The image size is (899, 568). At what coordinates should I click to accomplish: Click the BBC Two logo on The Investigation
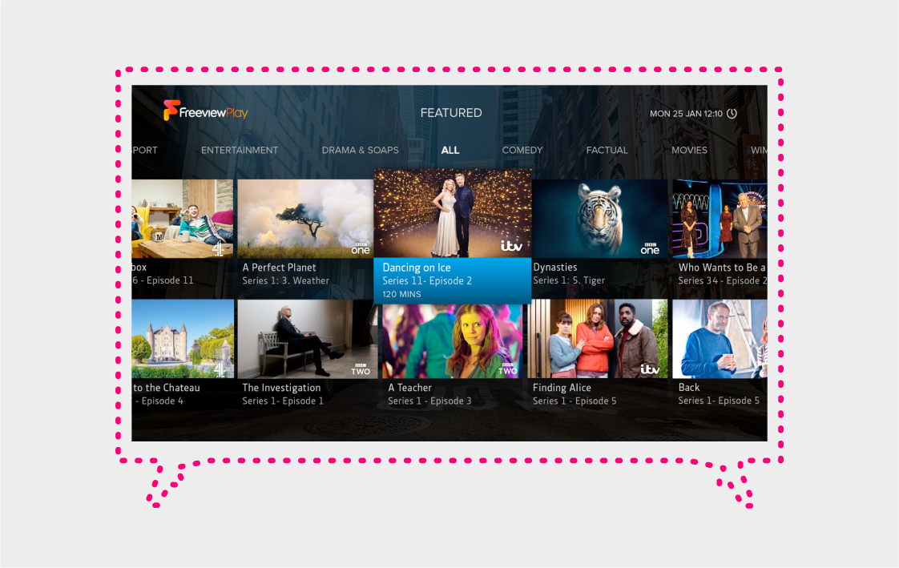361,369
